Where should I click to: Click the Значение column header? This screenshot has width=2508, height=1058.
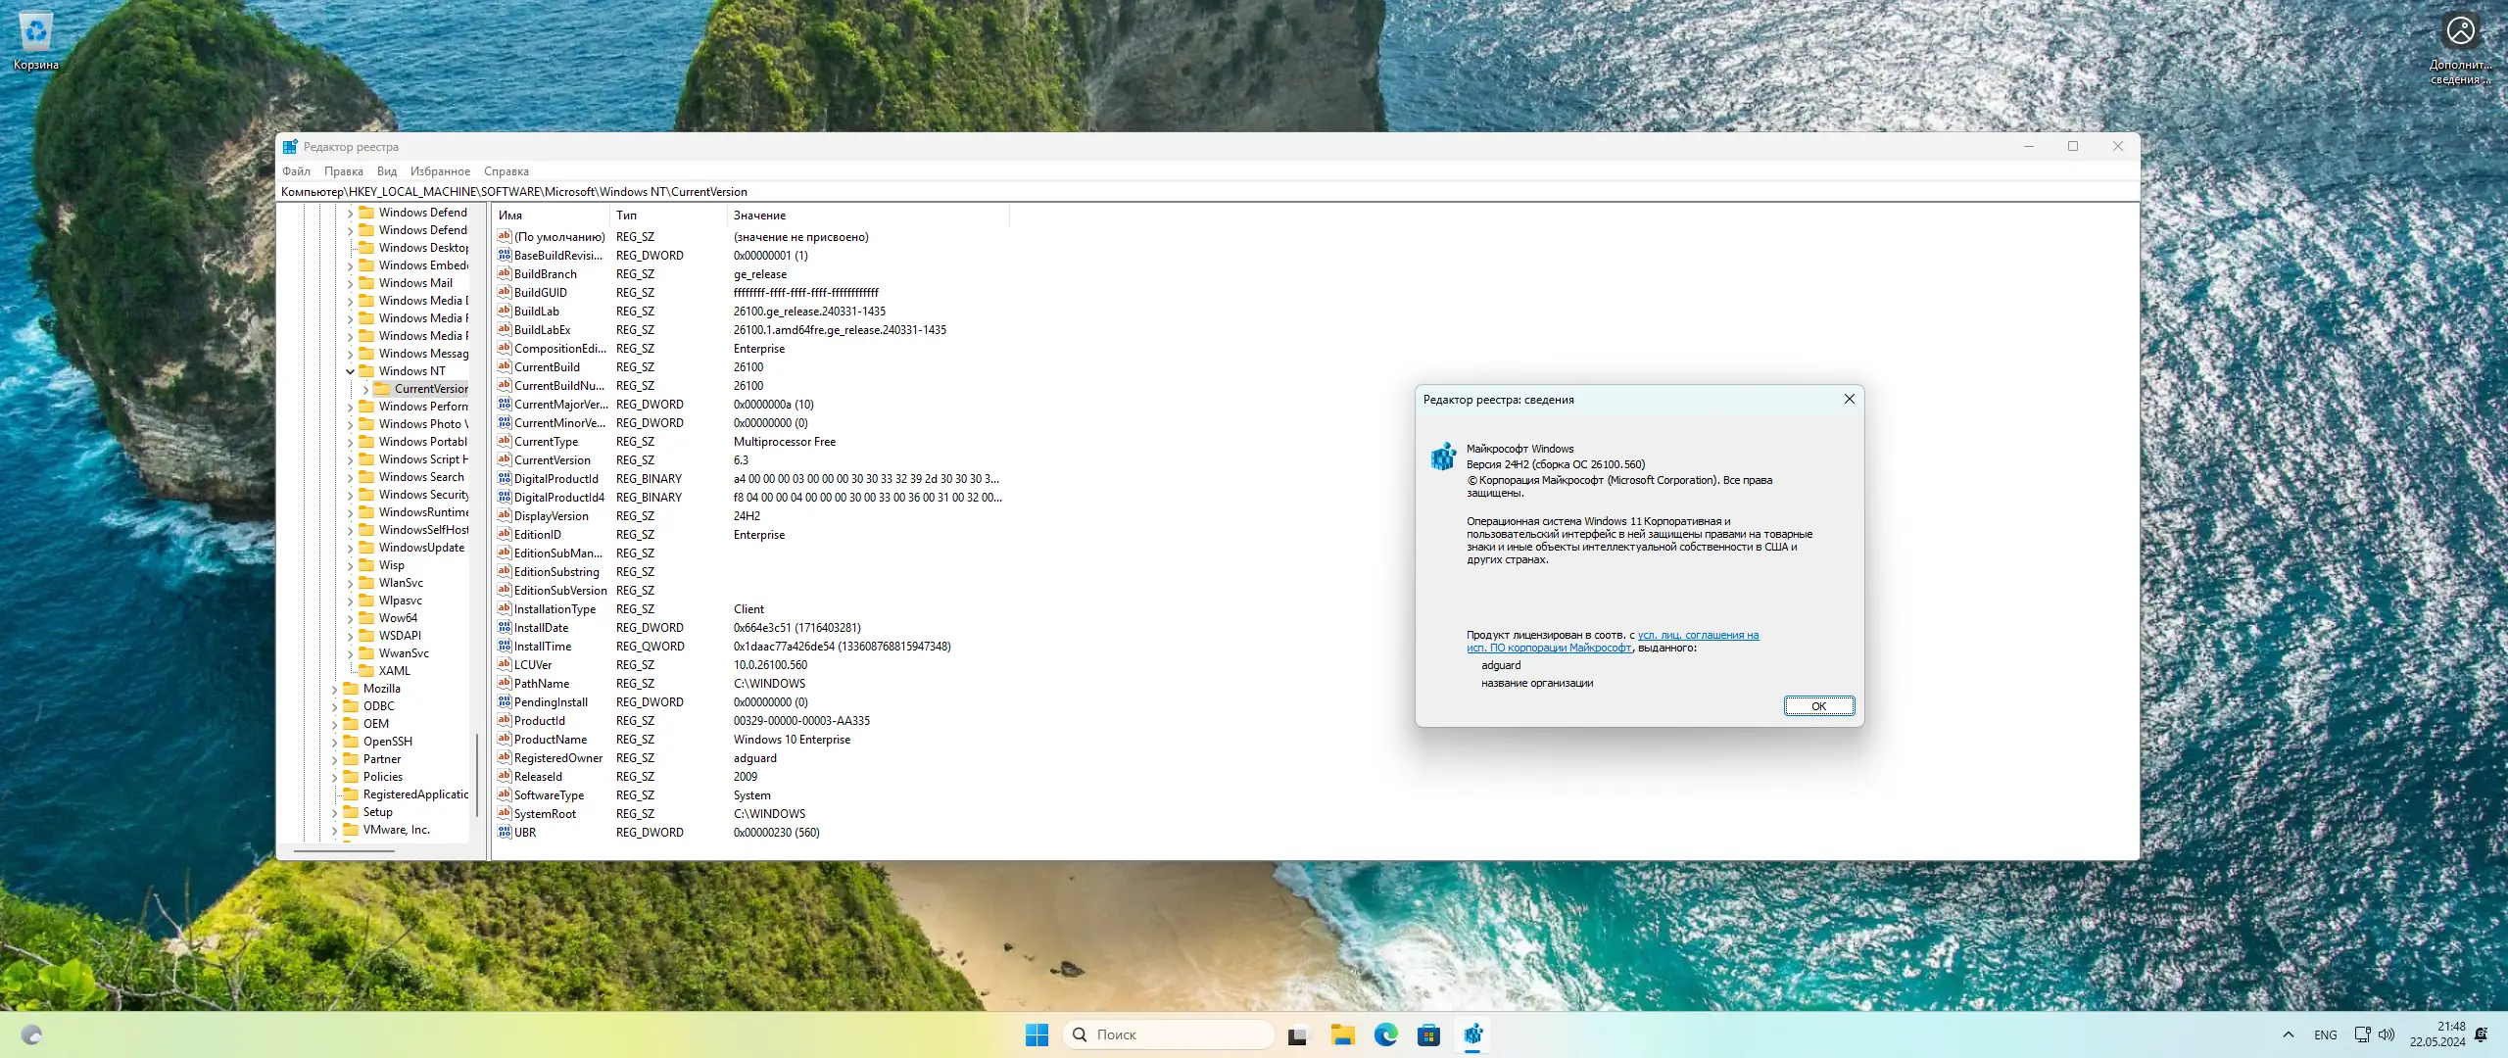click(759, 216)
